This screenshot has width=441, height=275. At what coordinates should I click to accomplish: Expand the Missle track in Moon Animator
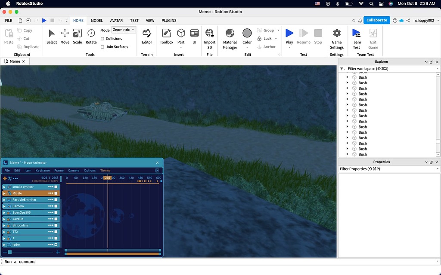[4, 193]
